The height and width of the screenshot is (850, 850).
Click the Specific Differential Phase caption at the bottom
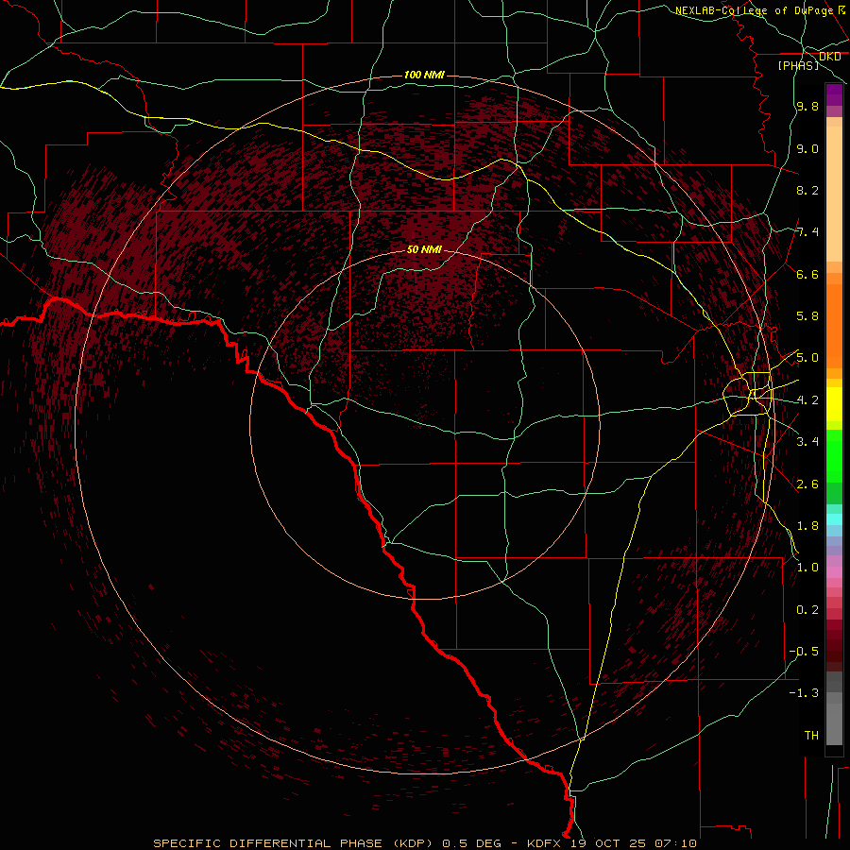425,843
